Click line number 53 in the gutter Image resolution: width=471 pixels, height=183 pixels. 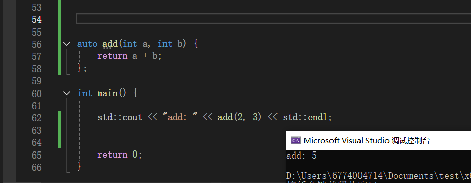pyautogui.click(x=36, y=7)
